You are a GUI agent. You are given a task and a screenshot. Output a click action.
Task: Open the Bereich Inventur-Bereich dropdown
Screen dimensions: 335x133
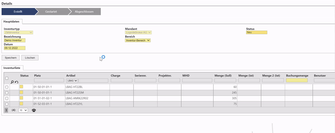138,41
